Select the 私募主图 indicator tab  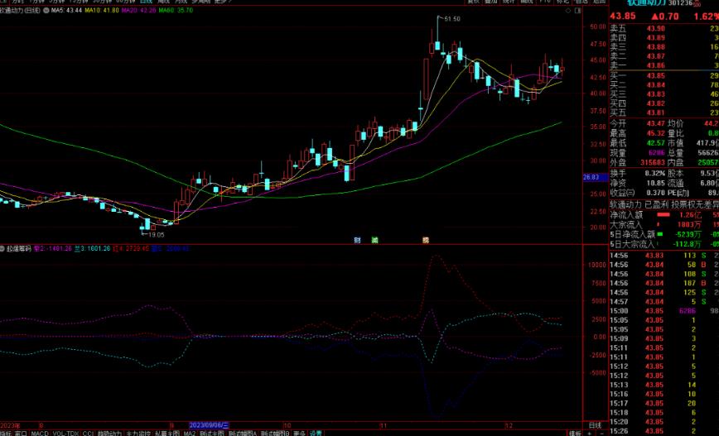(x=167, y=433)
